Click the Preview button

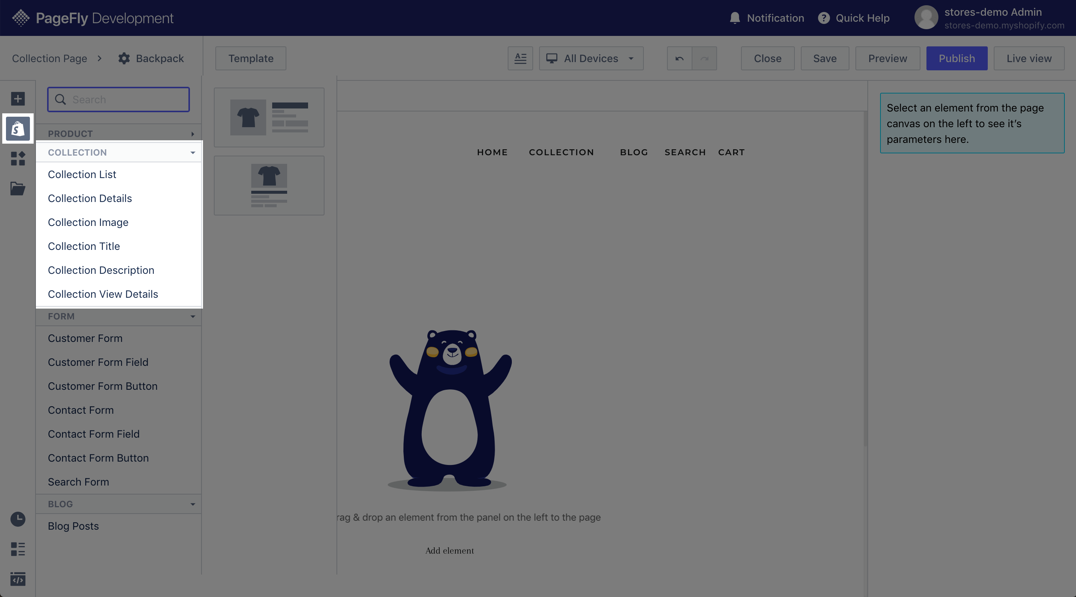(888, 58)
